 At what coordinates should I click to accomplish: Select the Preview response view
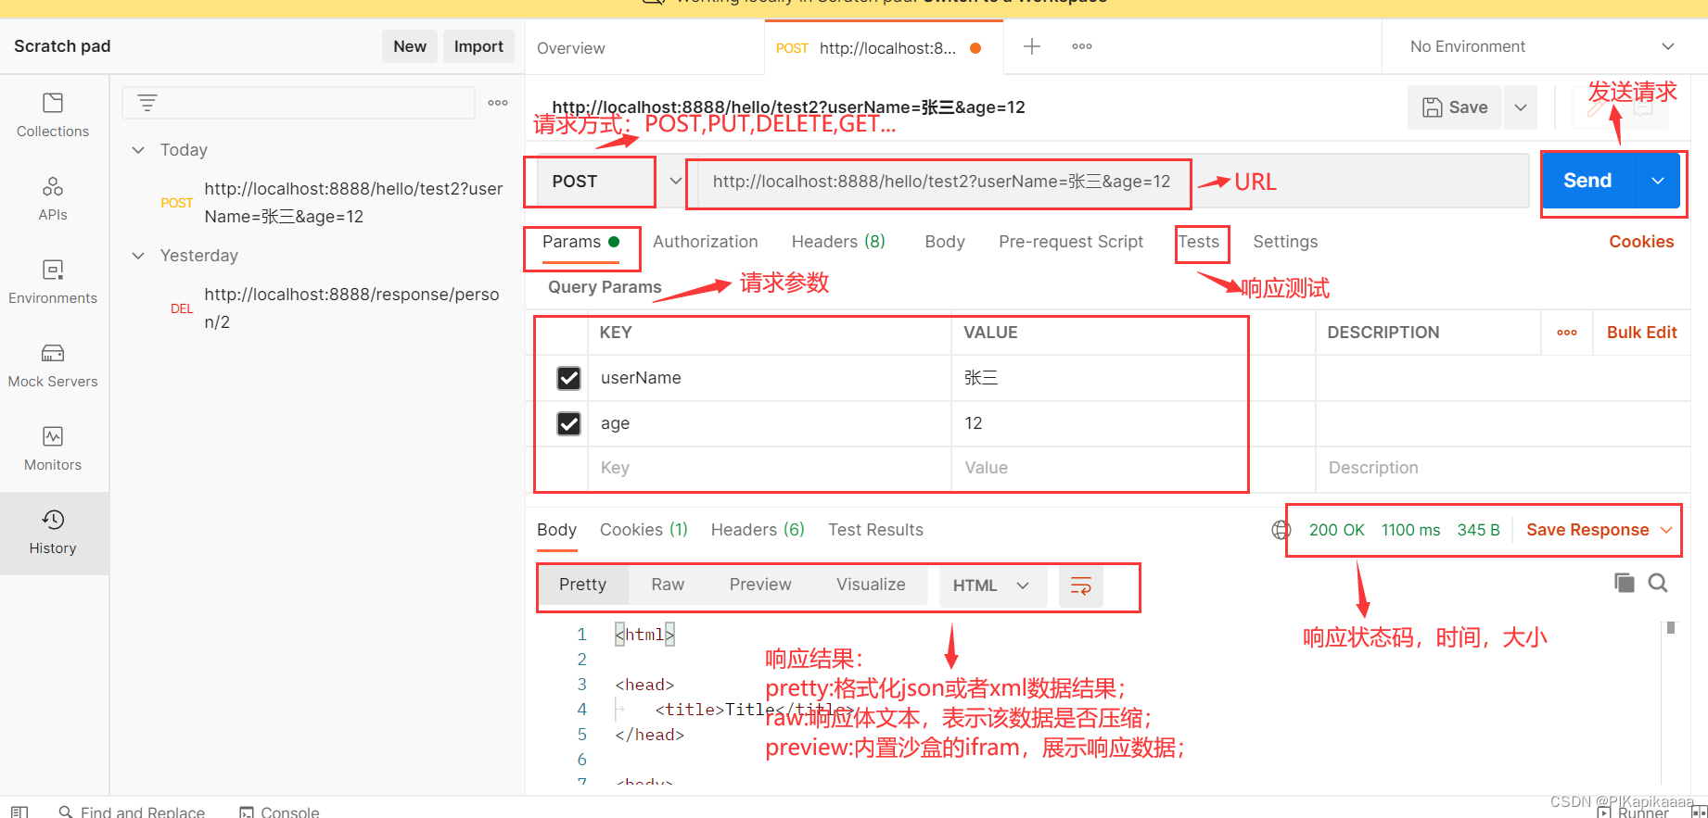(x=760, y=585)
